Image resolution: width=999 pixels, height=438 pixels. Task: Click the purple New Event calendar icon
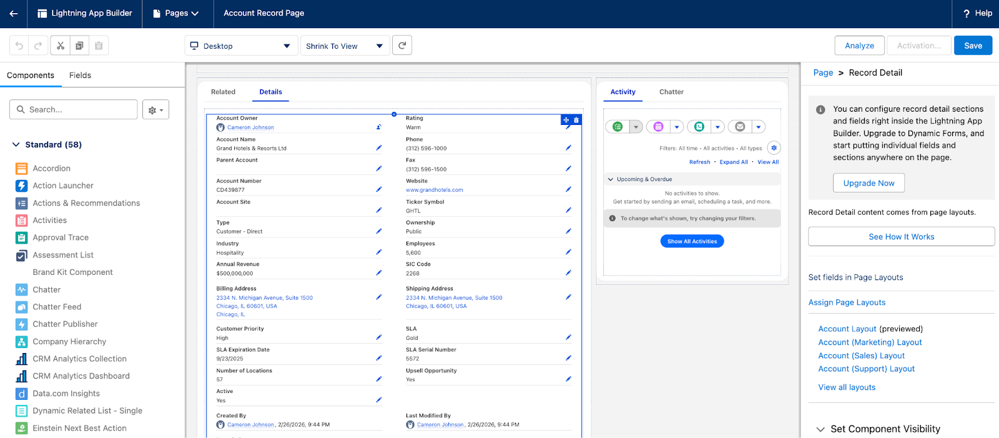pyautogui.click(x=658, y=127)
